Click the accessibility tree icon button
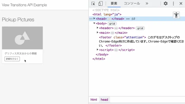The height and width of the screenshot is (104, 185). pyautogui.click(x=176, y=15)
